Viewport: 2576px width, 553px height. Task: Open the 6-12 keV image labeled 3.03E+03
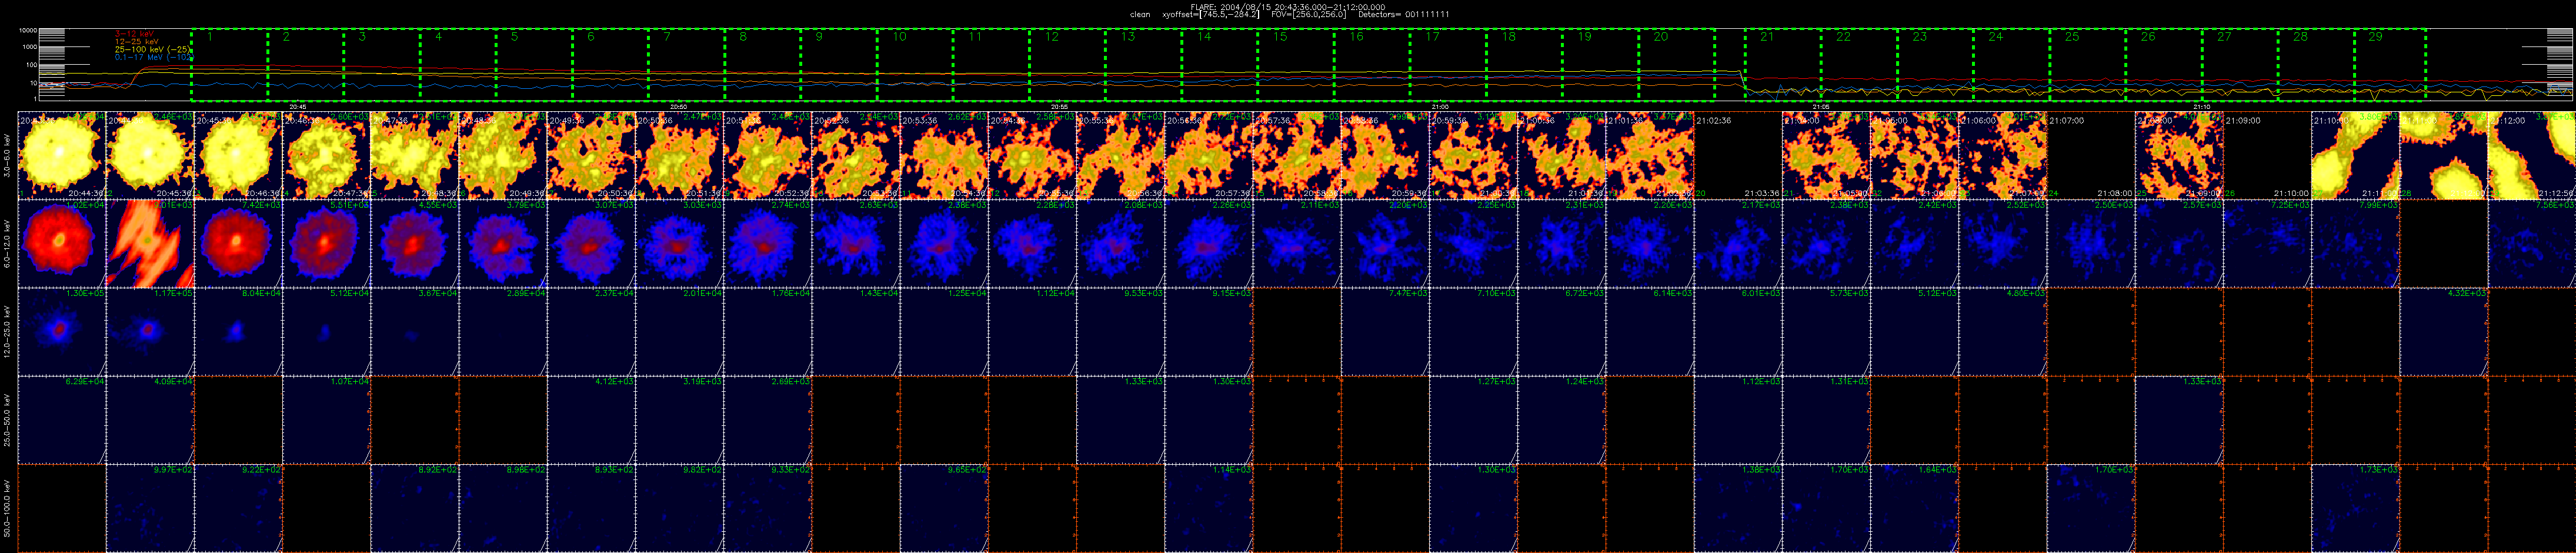[x=679, y=243]
